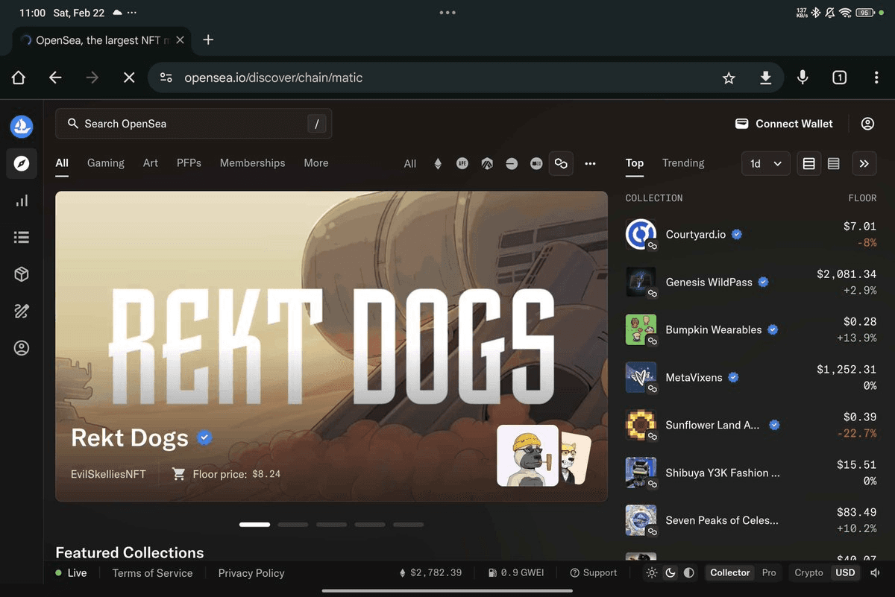Click Connect Wallet button
Image resolution: width=895 pixels, height=597 pixels.
tap(784, 124)
